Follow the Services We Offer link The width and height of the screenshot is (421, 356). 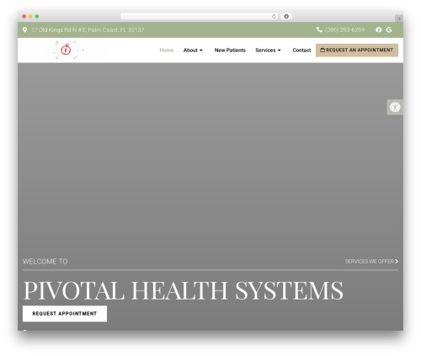[371, 261]
